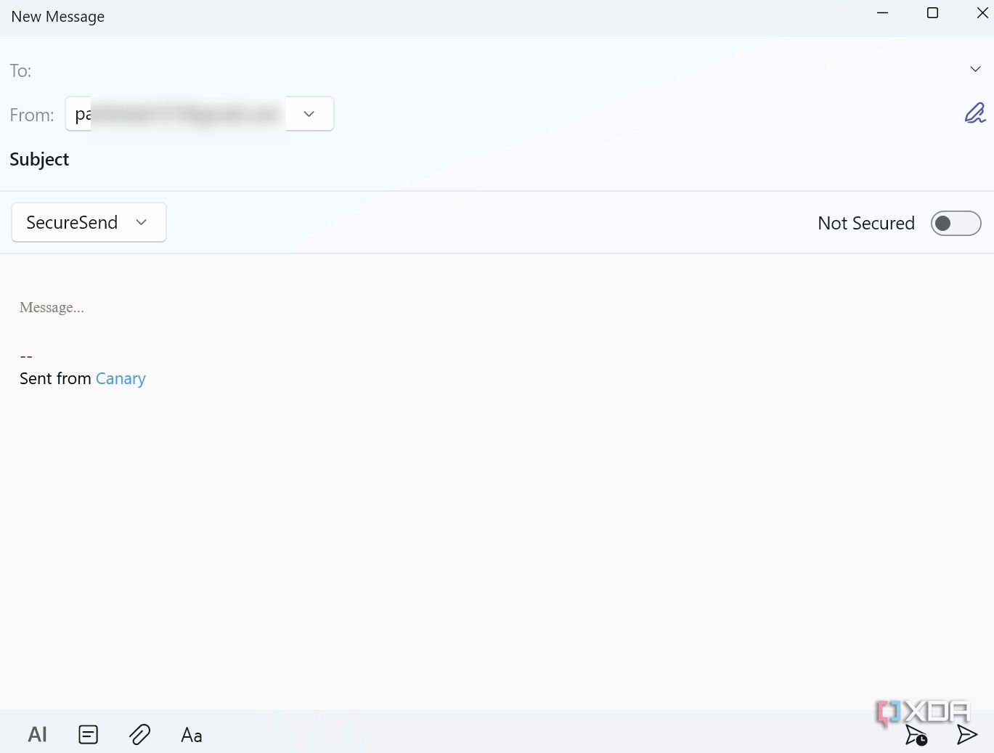Maximize the New Message window
The height and width of the screenshot is (753, 994).
pyautogui.click(x=932, y=13)
